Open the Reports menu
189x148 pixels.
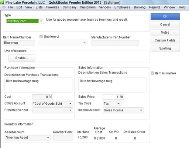(155, 7)
